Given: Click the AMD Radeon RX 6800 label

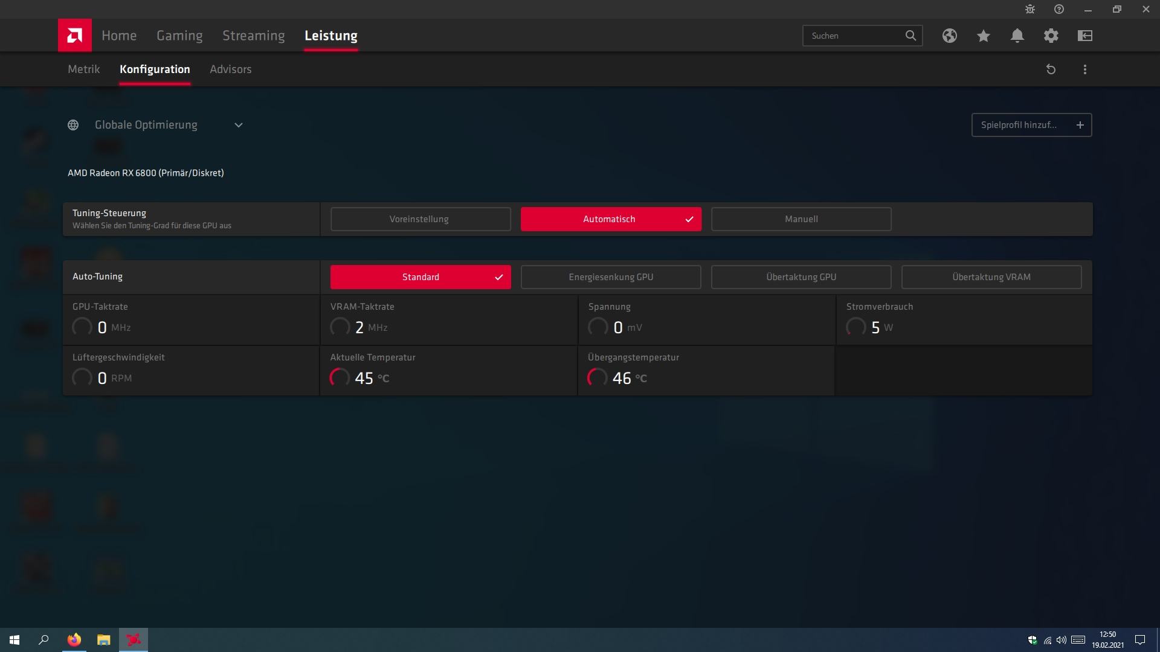Looking at the screenshot, I should (x=146, y=173).
